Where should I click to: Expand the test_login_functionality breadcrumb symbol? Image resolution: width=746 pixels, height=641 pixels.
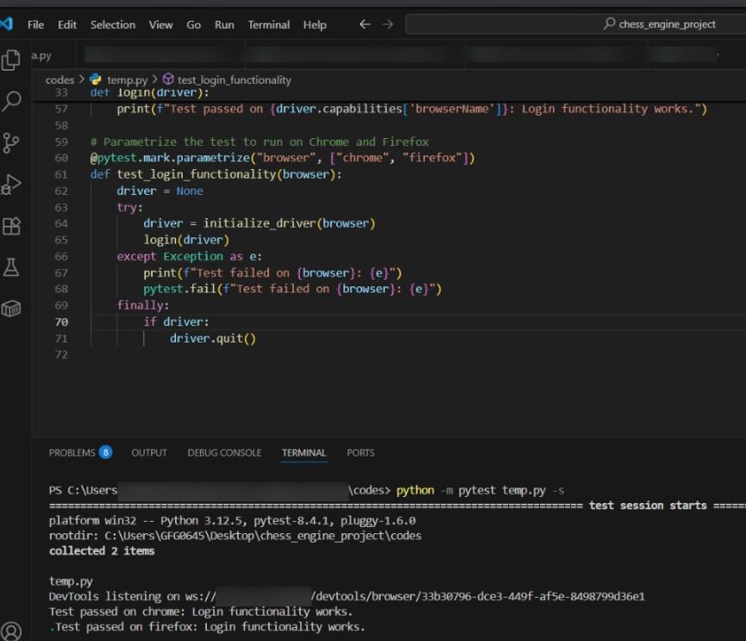234,79
